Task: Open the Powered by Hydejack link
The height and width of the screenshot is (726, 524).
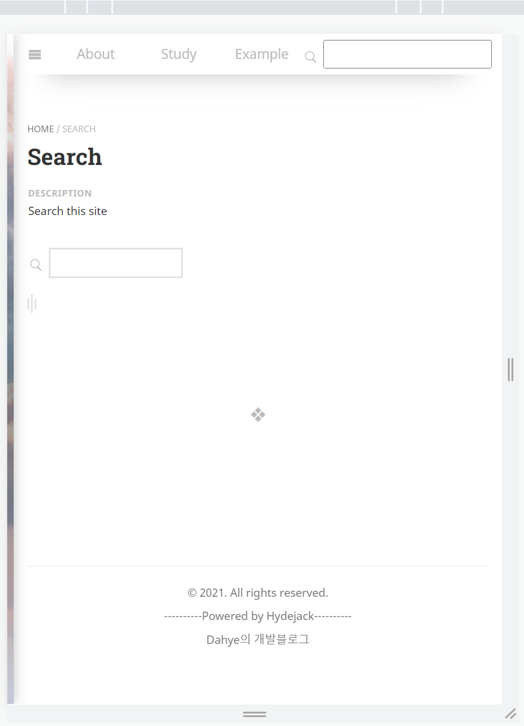Action: [258, 616]
